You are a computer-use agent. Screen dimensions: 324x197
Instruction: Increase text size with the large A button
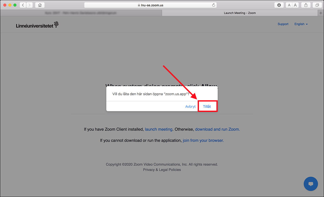tap(295, 5)
